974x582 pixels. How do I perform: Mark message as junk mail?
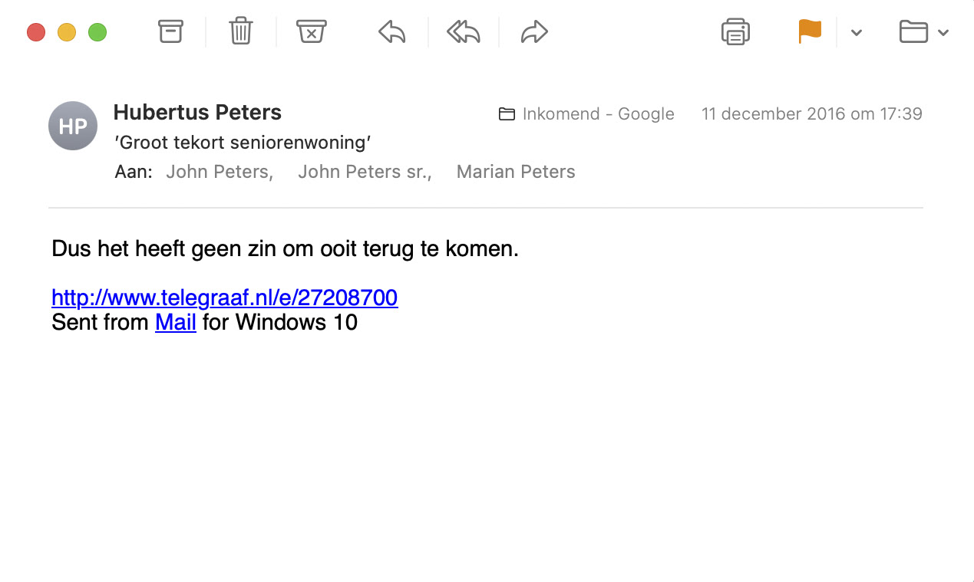[312, 31]
